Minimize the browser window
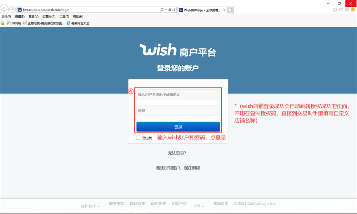This screenshot has height=214, width=357. pyautogui.click(x=328, y=4)
